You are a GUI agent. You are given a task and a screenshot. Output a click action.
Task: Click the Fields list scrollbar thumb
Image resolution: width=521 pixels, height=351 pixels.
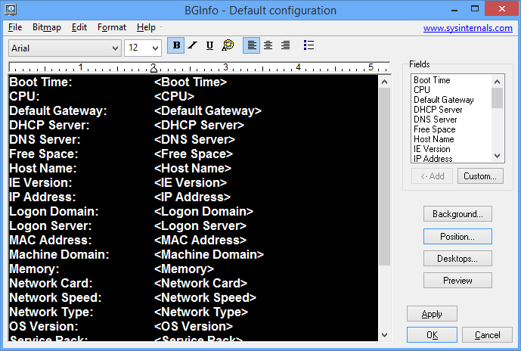coord(497,98)
